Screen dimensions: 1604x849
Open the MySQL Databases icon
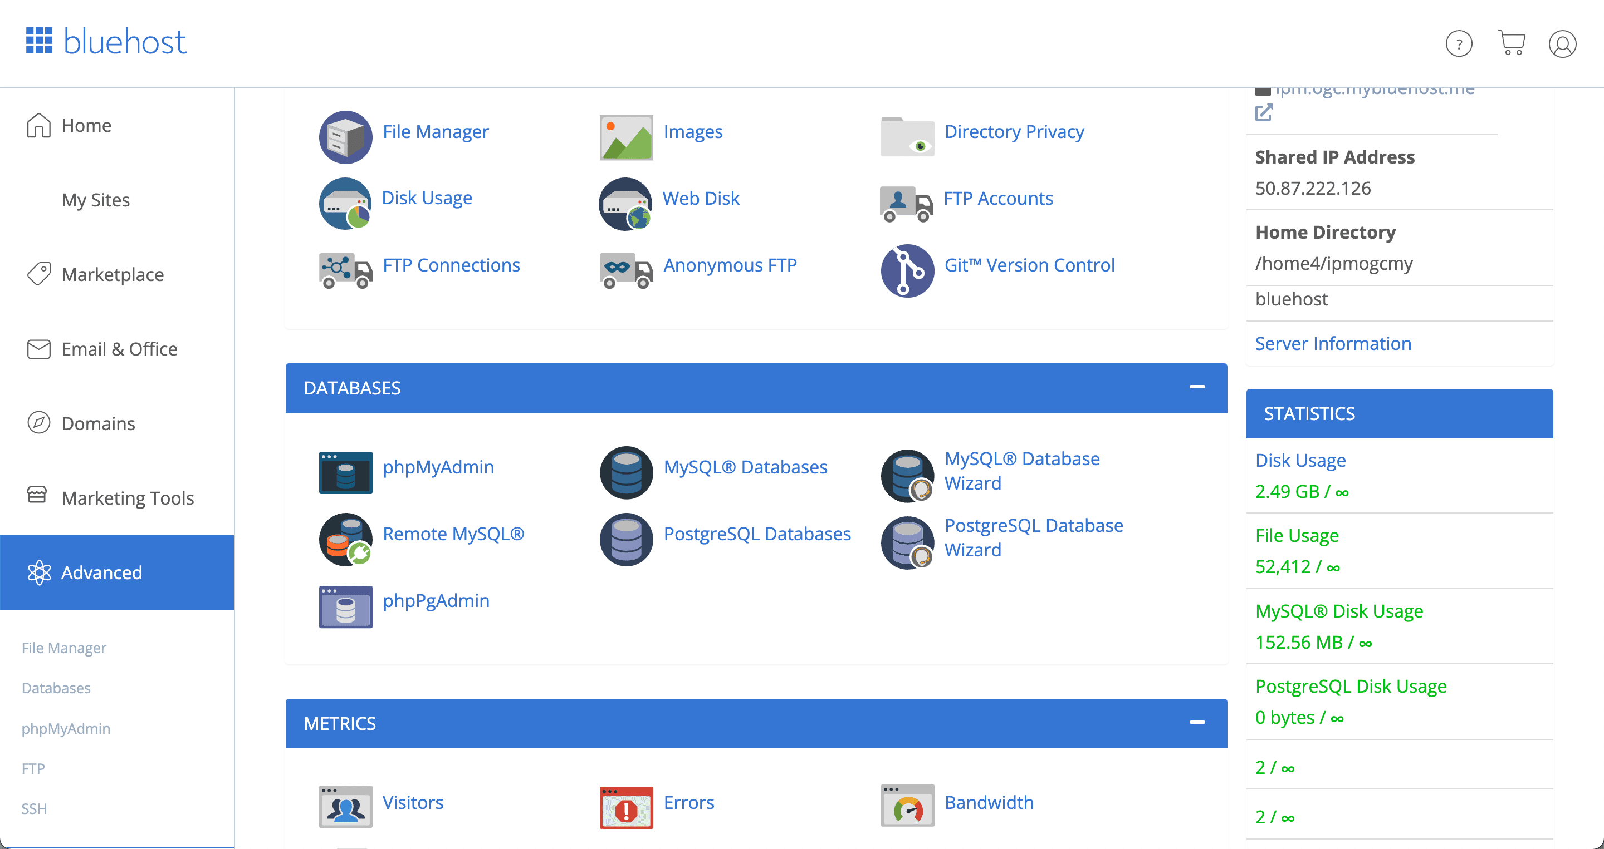pyautogui.click(x=627, y=472)
